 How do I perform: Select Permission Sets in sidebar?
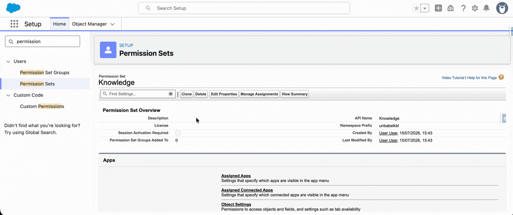[37, 84]
